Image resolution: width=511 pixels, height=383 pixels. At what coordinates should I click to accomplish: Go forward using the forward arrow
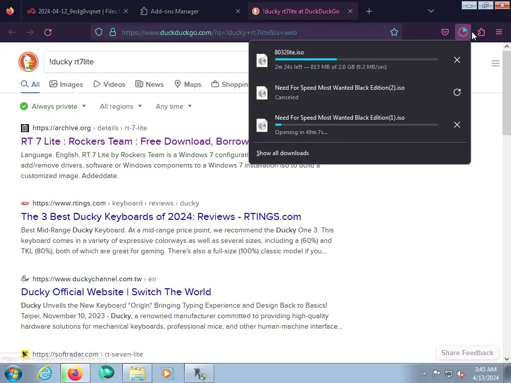coord(30,32)
